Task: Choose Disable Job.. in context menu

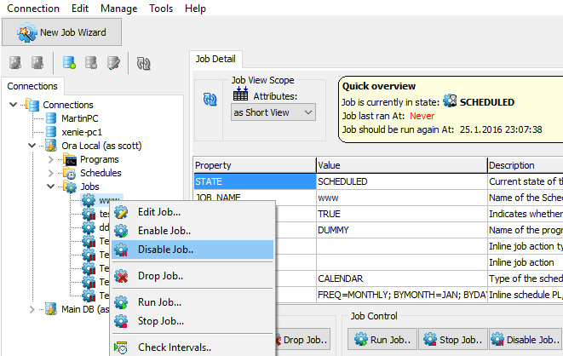Action: (192, 250)
